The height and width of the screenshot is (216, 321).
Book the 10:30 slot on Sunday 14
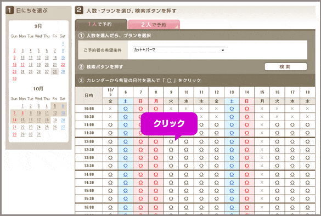(247, 117)
